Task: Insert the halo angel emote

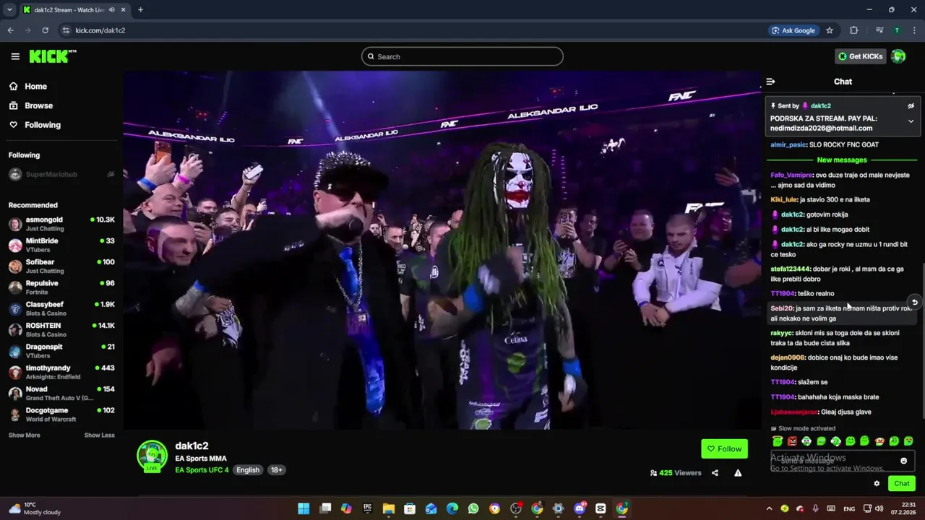Action: pos(778,441)
